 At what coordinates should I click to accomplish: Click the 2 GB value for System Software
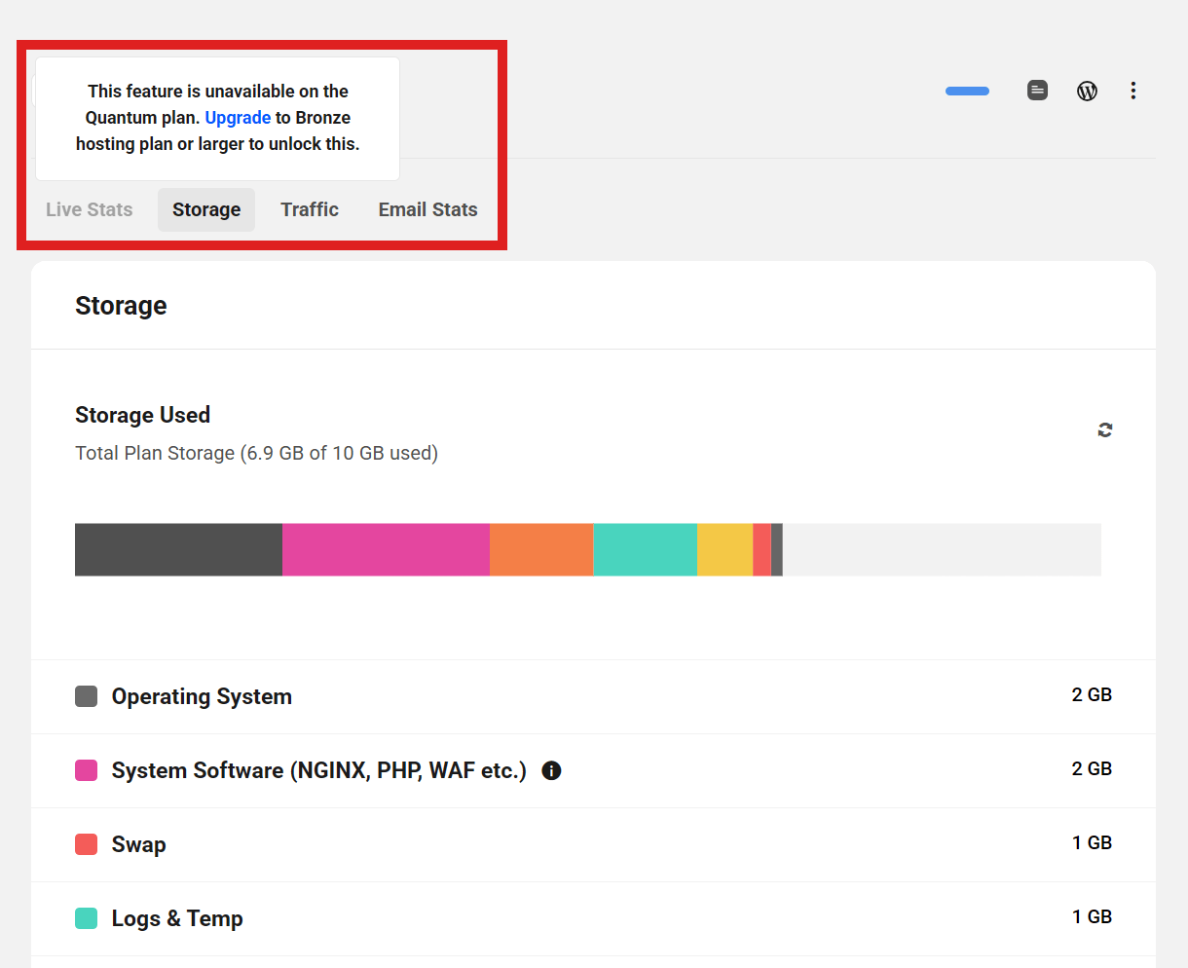(x=1092, y=769)
